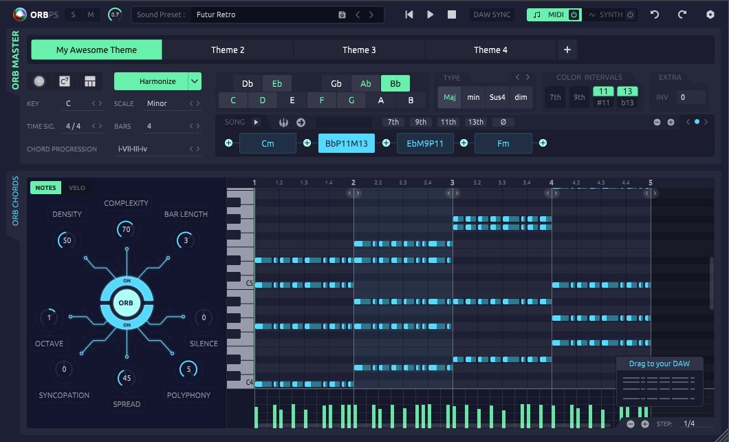Add a new theme with plus button
This screenshot has width=729, height=442.
[x=567, y=50]
